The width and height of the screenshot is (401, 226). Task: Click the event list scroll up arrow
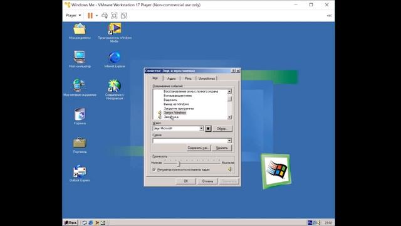229,92
